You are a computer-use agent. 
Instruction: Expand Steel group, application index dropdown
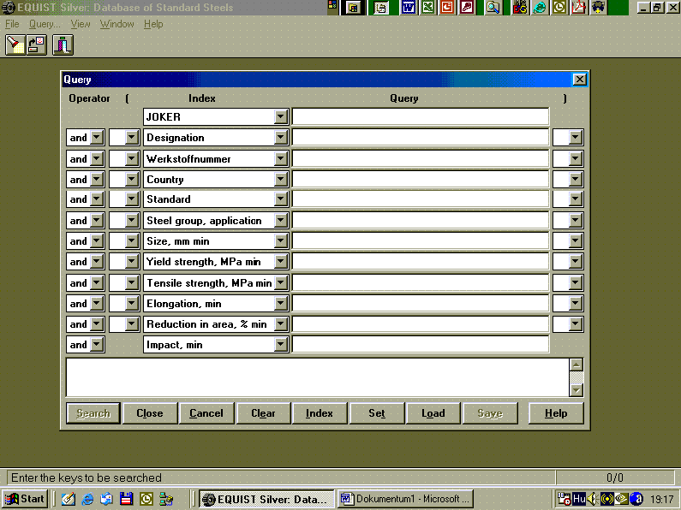point(281,220)
